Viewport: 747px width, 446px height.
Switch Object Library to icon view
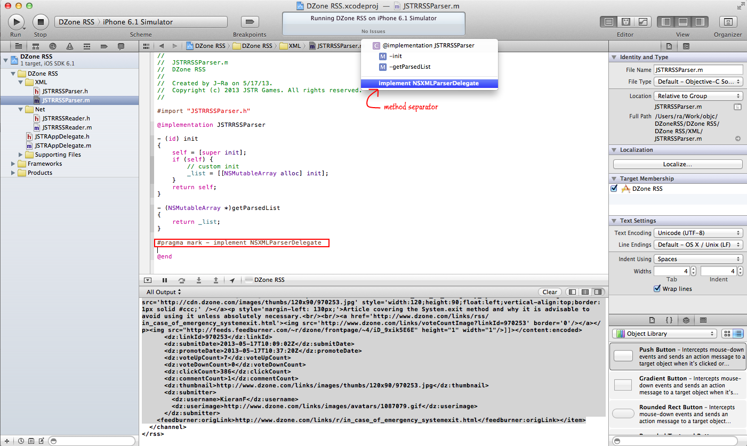727,334
